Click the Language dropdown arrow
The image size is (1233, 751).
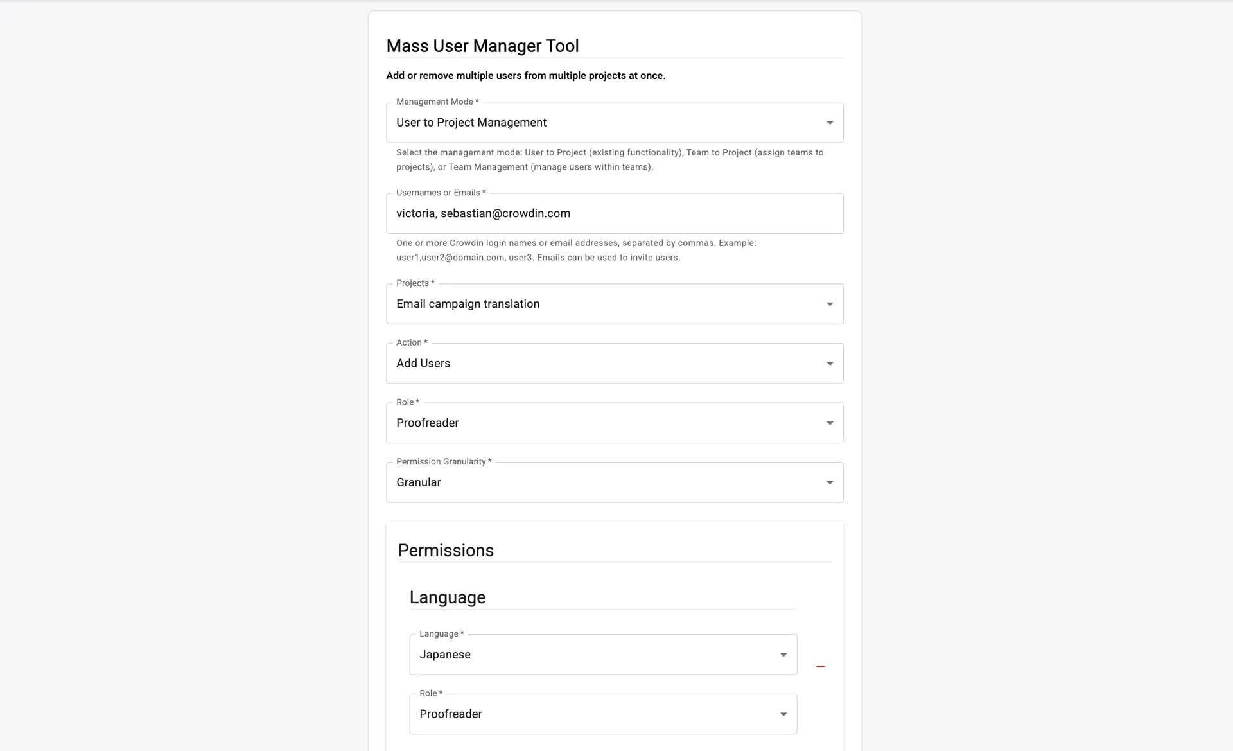pyautogui.click(x=783, y=654)
